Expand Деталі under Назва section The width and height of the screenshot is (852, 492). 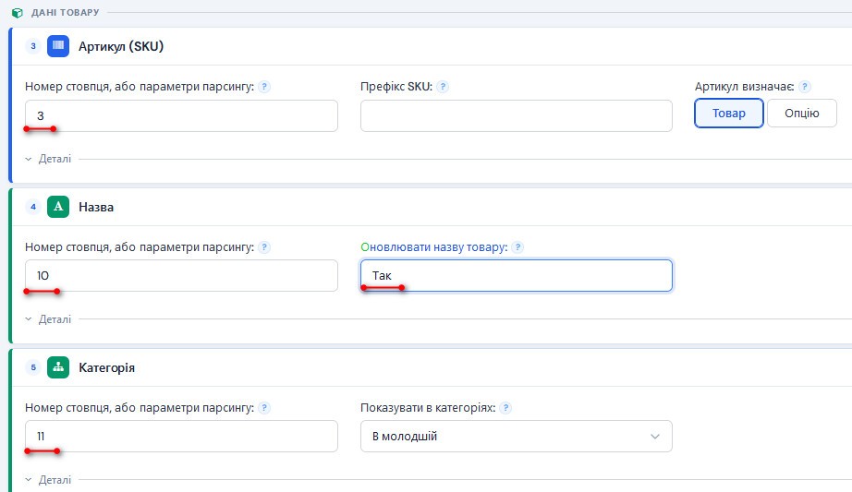pyautogui.click(x=48, y=319)
